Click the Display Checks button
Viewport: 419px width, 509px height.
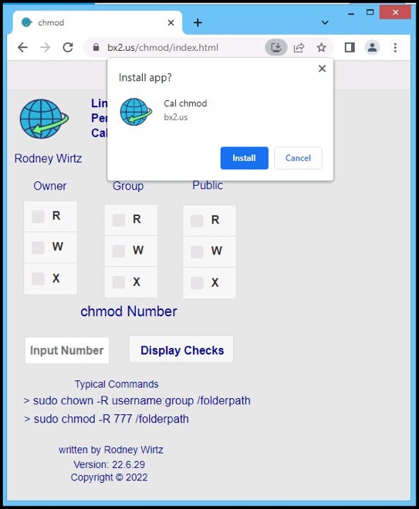tap(181, 349)
